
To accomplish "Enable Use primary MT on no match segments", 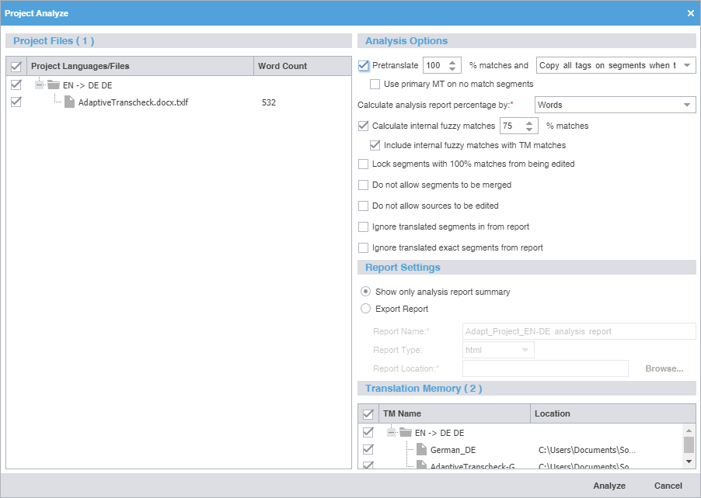I will click(375, 84).
